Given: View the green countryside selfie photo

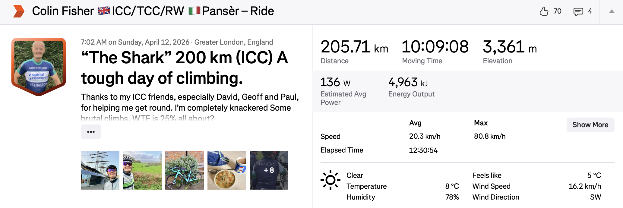Looking at the screenshot, I should 142,170.
